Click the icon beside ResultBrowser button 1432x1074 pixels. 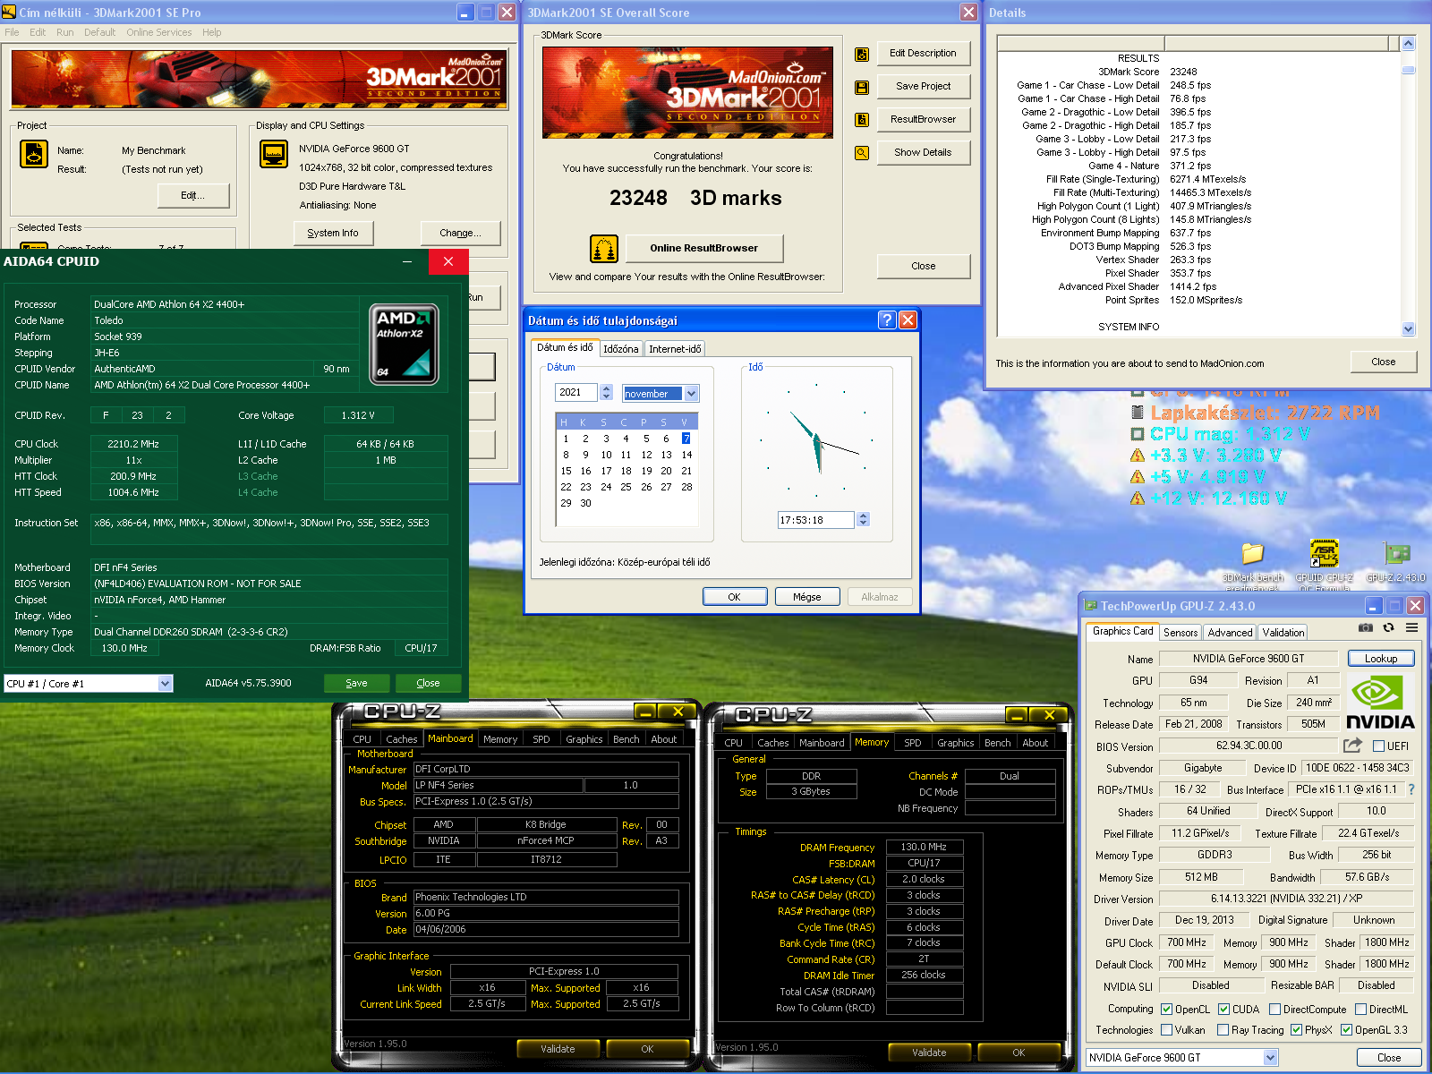pos(862,120)
